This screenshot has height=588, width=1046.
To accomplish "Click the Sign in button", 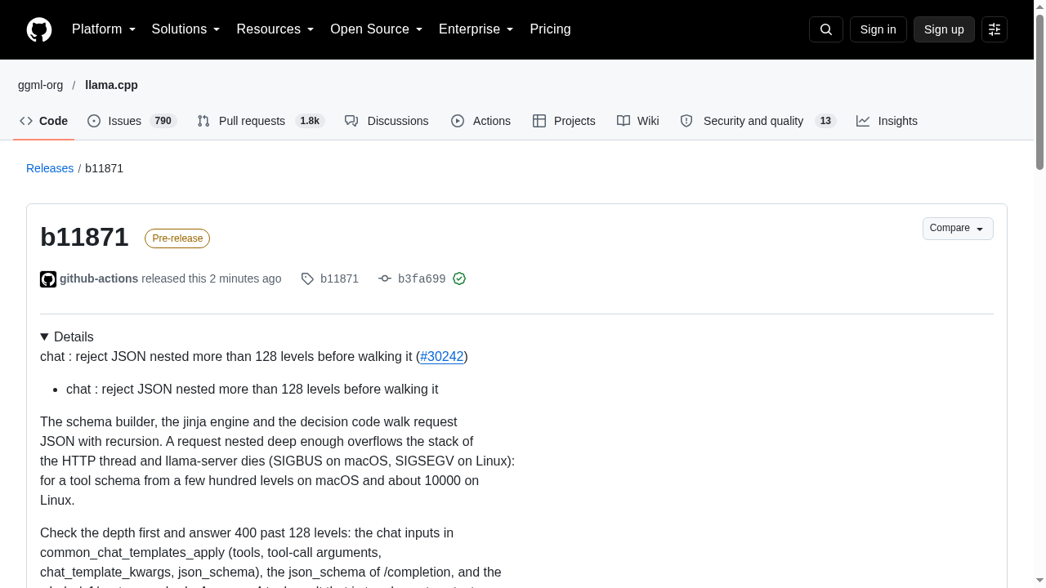I will pos(878,29).
